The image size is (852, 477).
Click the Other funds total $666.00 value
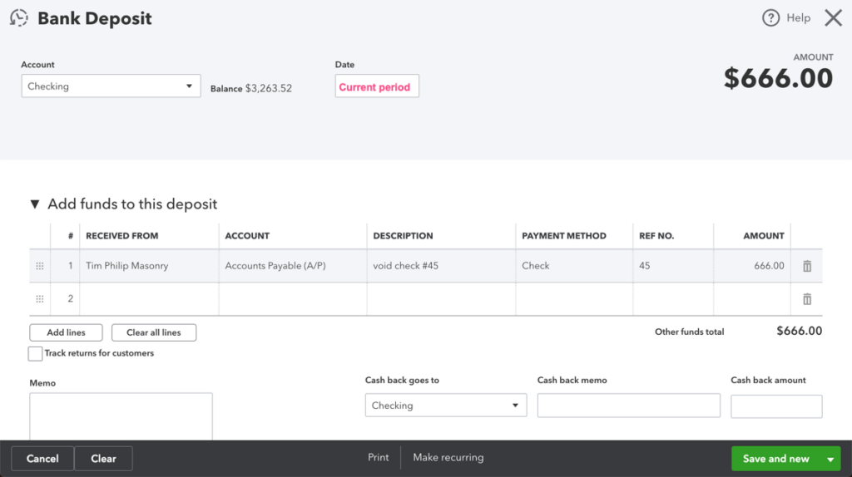coord(800,331)
